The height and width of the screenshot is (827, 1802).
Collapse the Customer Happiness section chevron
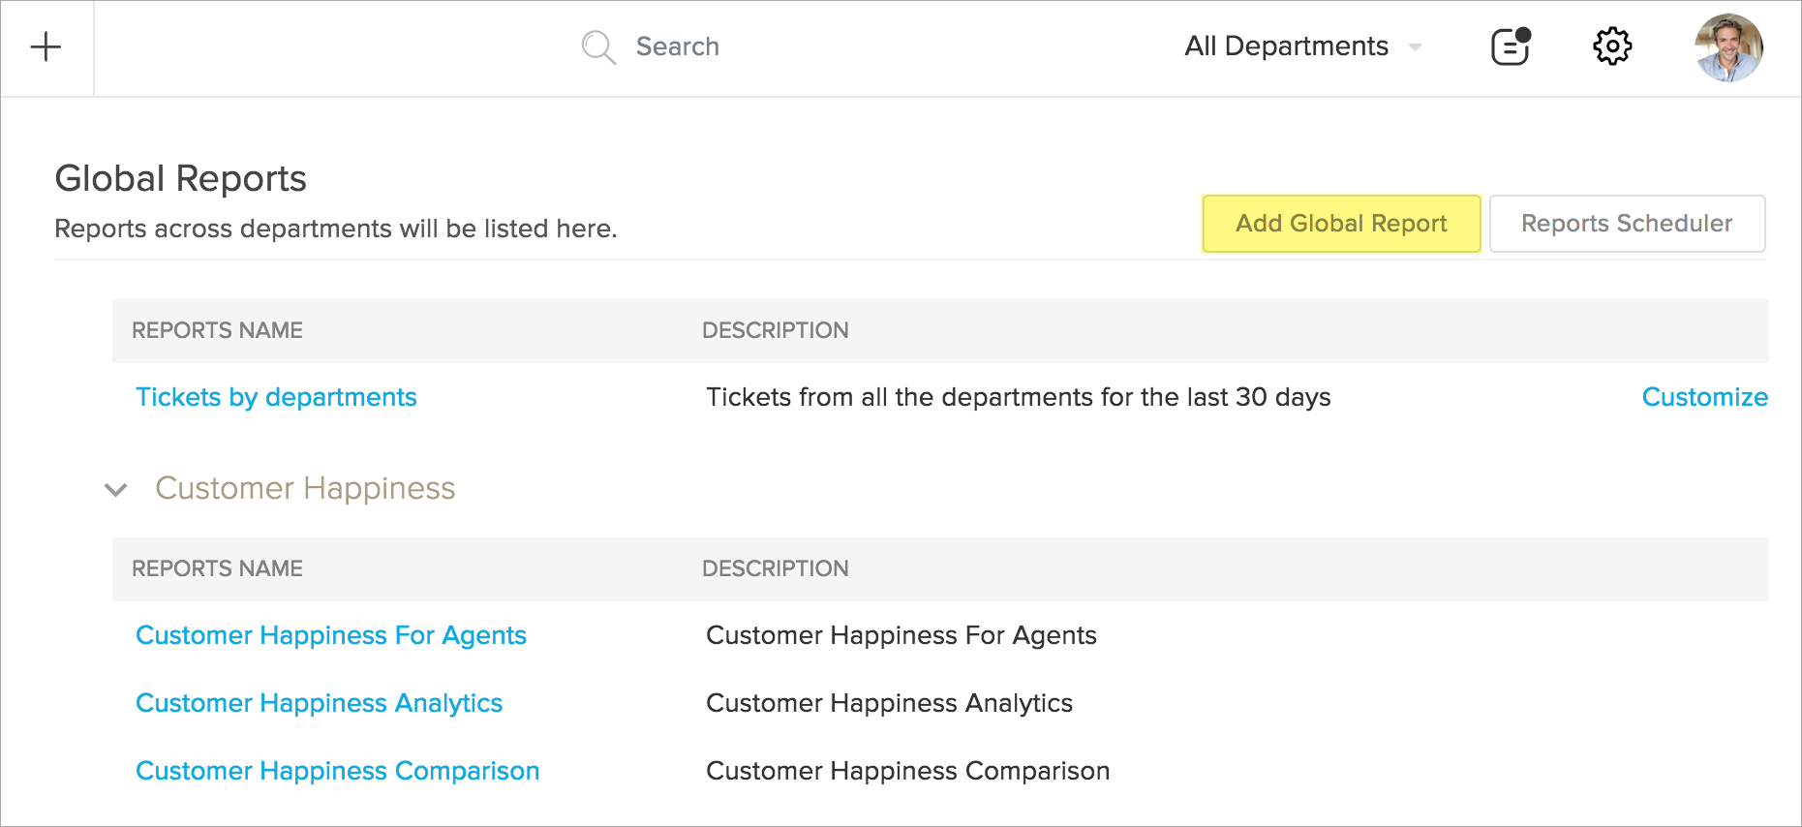[x=115, y=490]
